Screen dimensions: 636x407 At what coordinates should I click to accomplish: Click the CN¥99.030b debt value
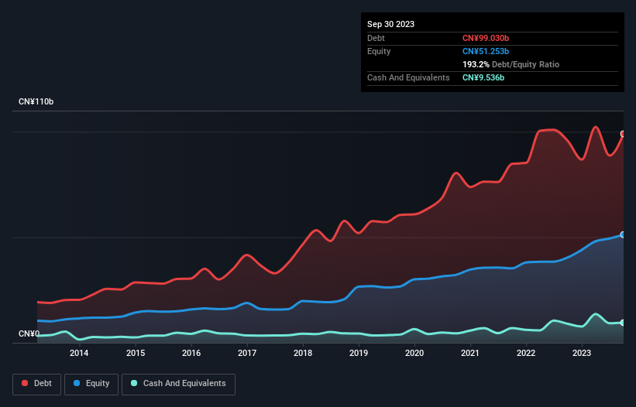[486, 38]
